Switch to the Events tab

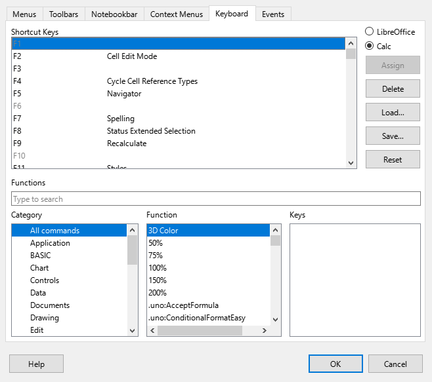(x=273, y=14)
